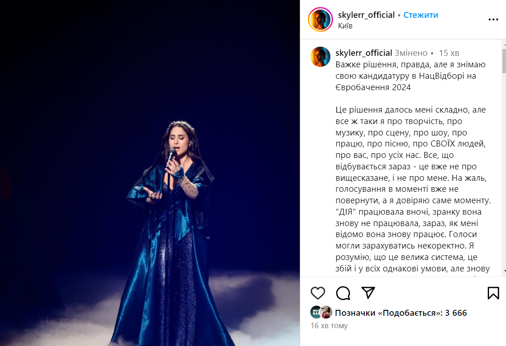
Task: Follow the account via Стежити link
Action: point(421,15)
